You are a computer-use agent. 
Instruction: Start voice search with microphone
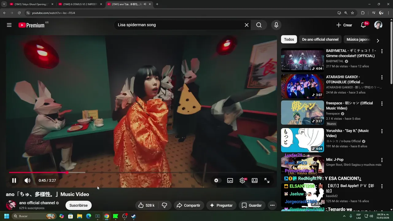[x=276, y=25]
